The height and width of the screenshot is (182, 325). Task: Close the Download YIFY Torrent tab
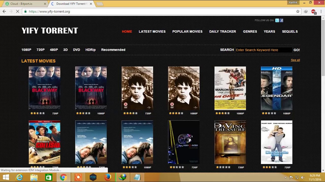[x=91, y=4]
